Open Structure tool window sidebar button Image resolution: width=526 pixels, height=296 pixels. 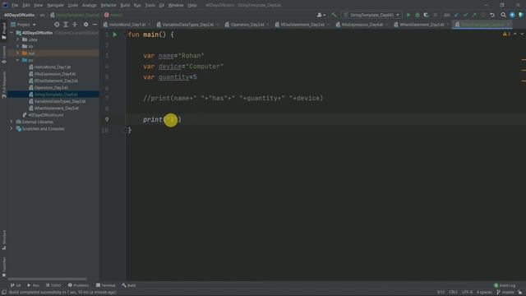(x=4, y=239)
